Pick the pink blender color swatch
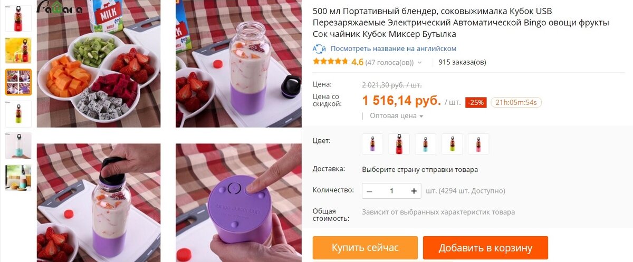 [478, 144]
